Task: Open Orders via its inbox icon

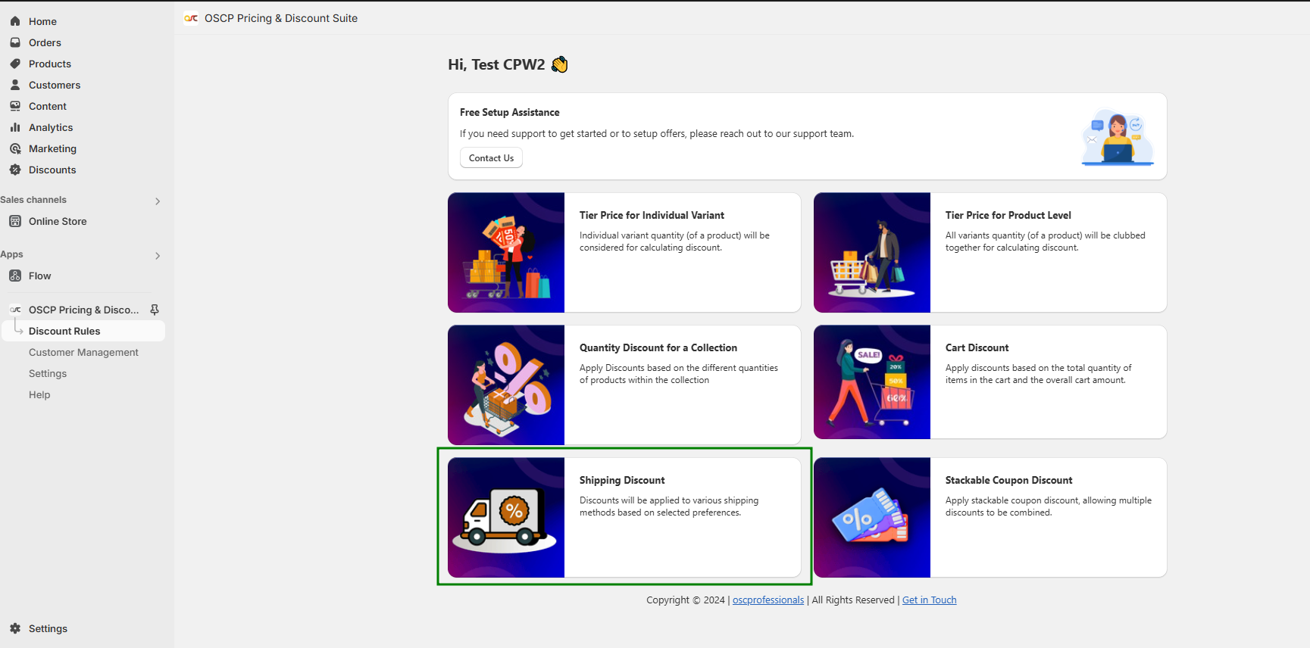Action: tap(15, 42)
